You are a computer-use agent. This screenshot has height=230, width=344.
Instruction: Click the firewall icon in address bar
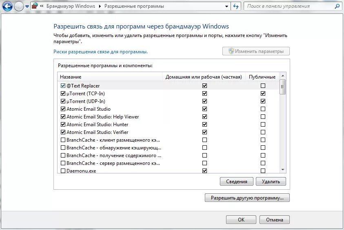coord(35,6)
